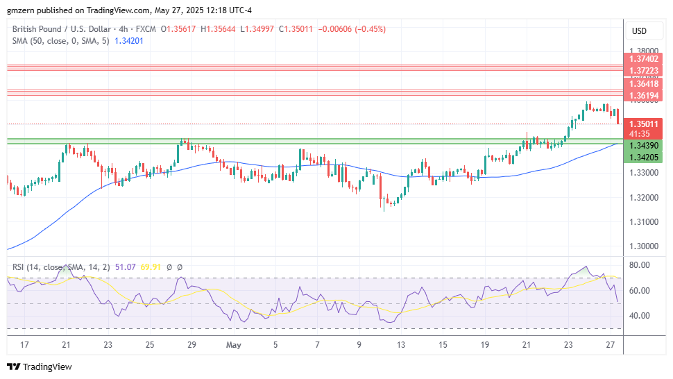Image resolution: width=673 pixels, height=379 pixels.
Task: Select the 4h interval in chart legend
Action: [x=119, y=29]
